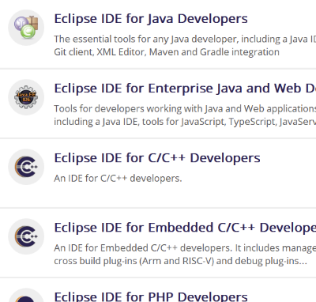Click description 'An IDE for C/C++ developers.'
Viewport: 316px width, 302px height.
(x=118, y=179)
